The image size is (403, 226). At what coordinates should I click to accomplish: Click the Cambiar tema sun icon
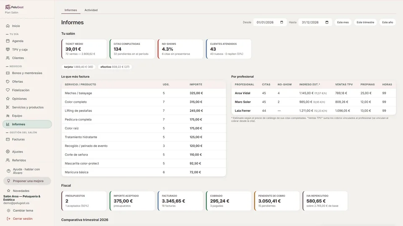8,211
